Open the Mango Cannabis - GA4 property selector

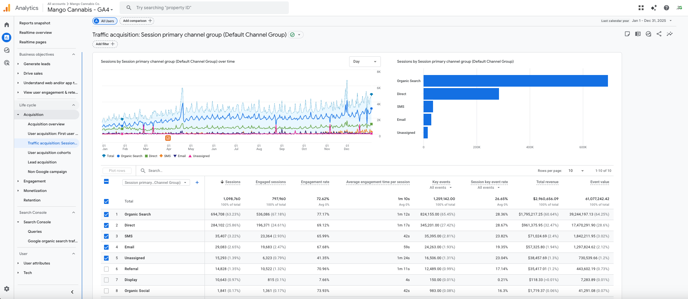[x=80, y=10]
